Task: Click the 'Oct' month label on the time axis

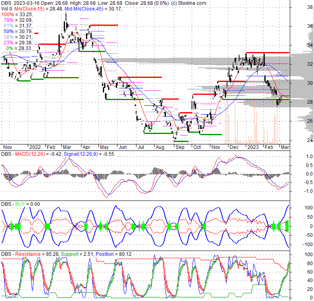Action: pyautogui.click(x=197, y=147)
